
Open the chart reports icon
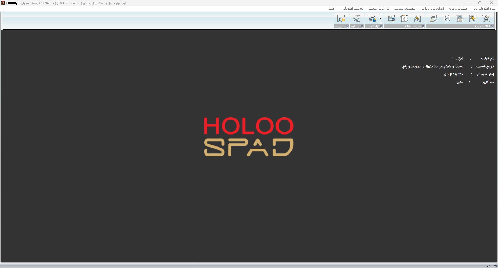[x=372, y=18]
